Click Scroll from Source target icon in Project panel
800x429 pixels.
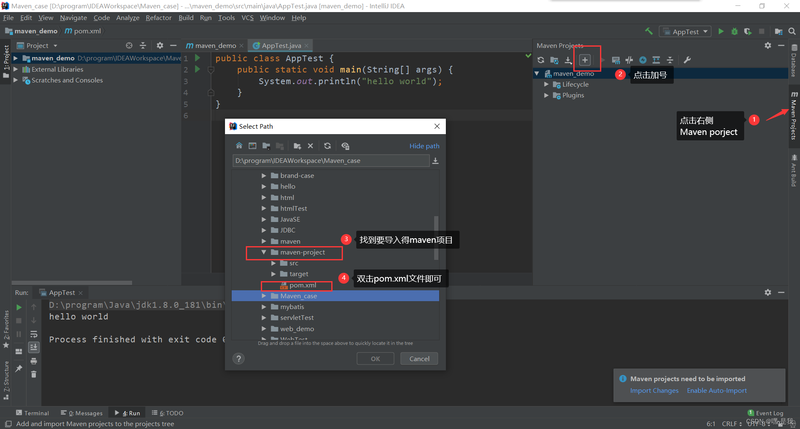point(129,45)
